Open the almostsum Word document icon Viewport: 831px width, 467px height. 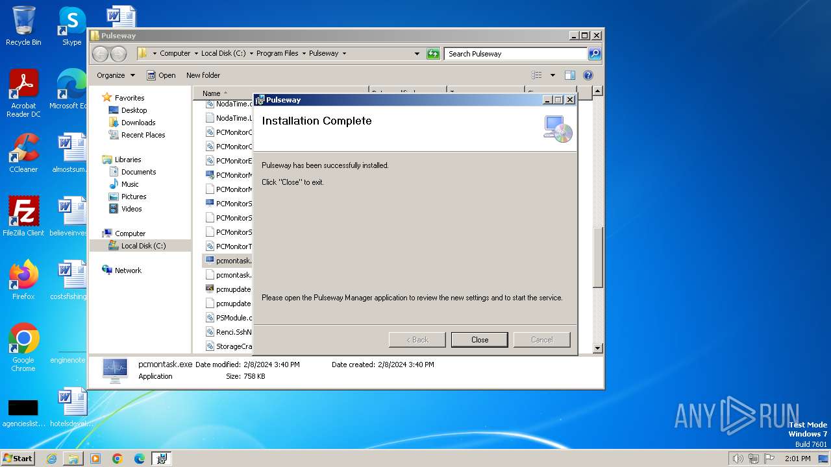69,154
